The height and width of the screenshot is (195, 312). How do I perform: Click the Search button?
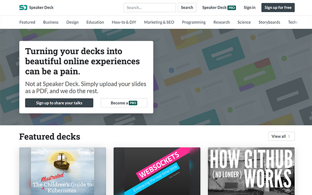pos(187,7)
